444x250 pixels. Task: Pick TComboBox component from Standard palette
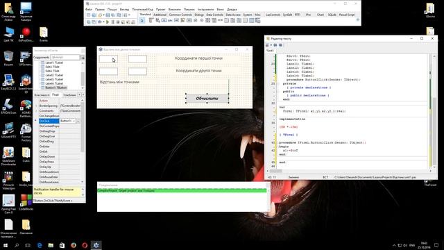point(214,20)
